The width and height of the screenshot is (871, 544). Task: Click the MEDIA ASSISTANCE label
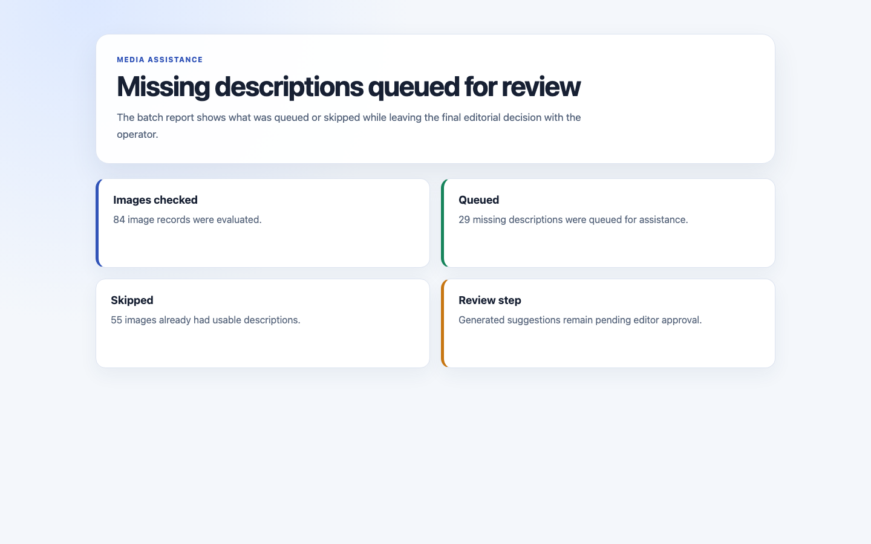coord(160,60)
